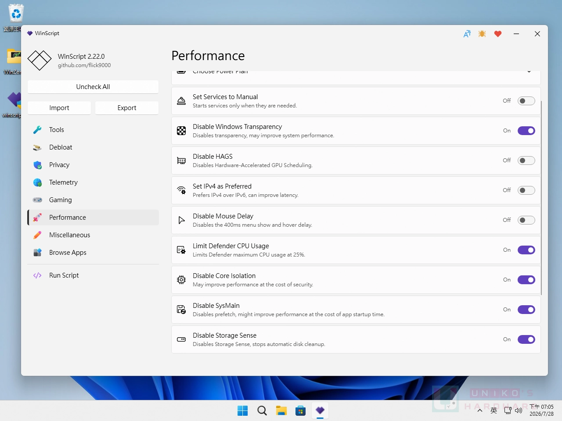
Task: Click "Disables Hardware-Accelerated GPU Scheduling." text
Action: (x=252, y=165)
